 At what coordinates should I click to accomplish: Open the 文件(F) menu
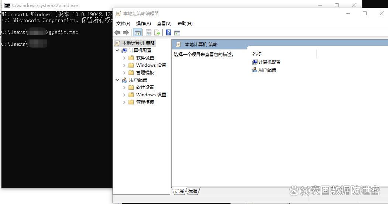[x=123, y=24]
